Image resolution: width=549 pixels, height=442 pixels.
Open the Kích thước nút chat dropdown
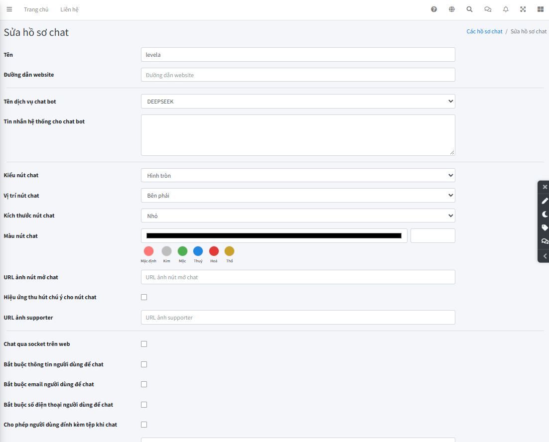(x=298, y=216)
